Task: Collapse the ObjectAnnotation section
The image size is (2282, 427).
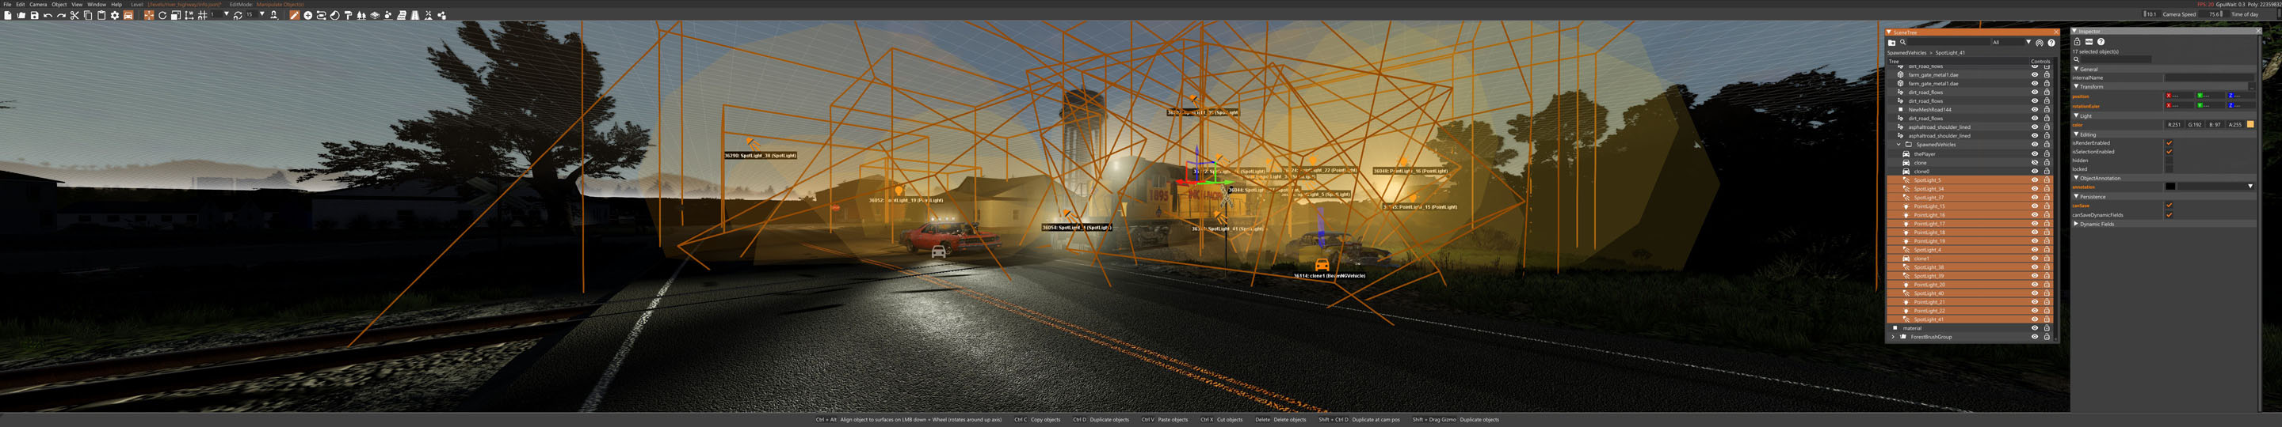Action: point(2077,179)
